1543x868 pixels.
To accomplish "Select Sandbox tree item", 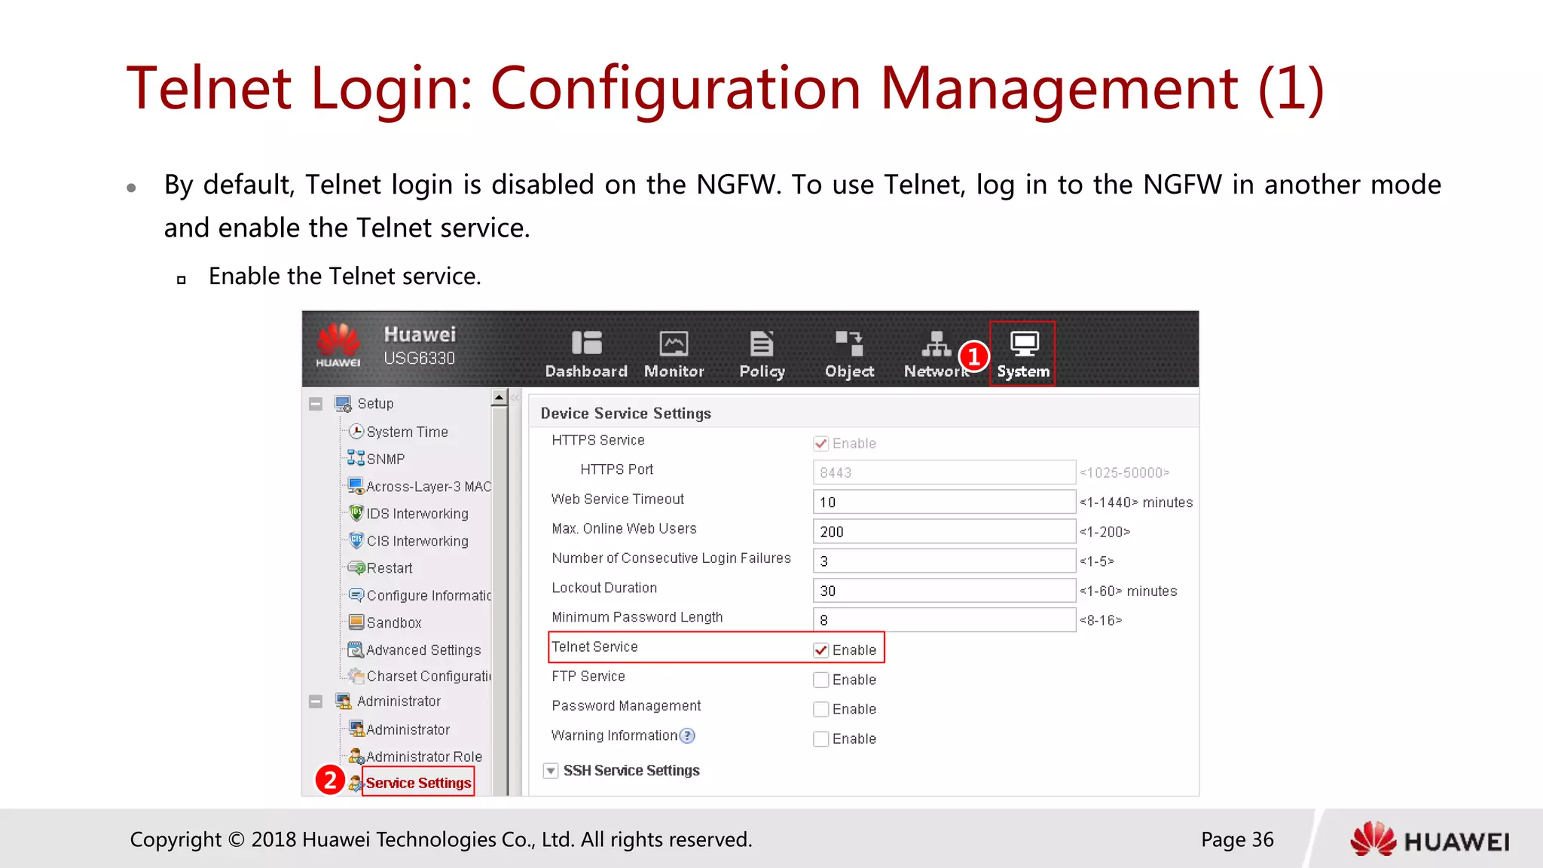I will click(394, 622).
